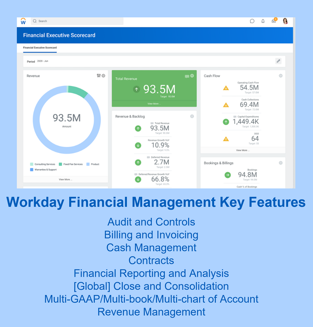
Task: Click the DSO warning triangle icon
Action: click(x=226, y=139)
